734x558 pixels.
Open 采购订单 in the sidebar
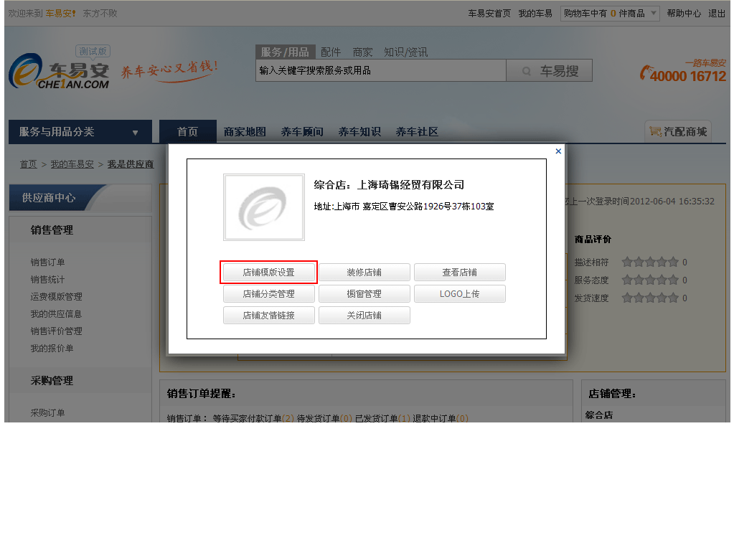(x=48, y=413)
